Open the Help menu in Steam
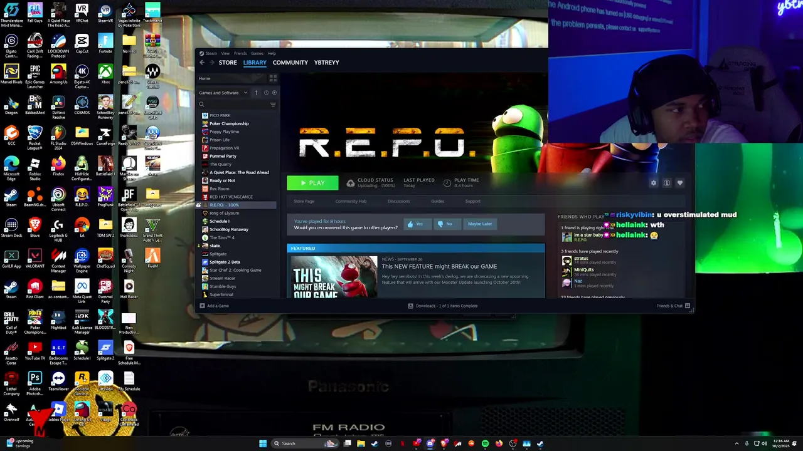Image resolution: width=803 pixels, height=451 pixels. pyautogui.click(x=272, y=53)
